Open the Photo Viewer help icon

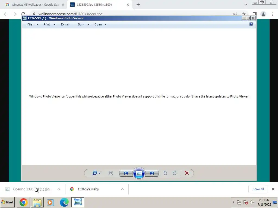(251, 24)
